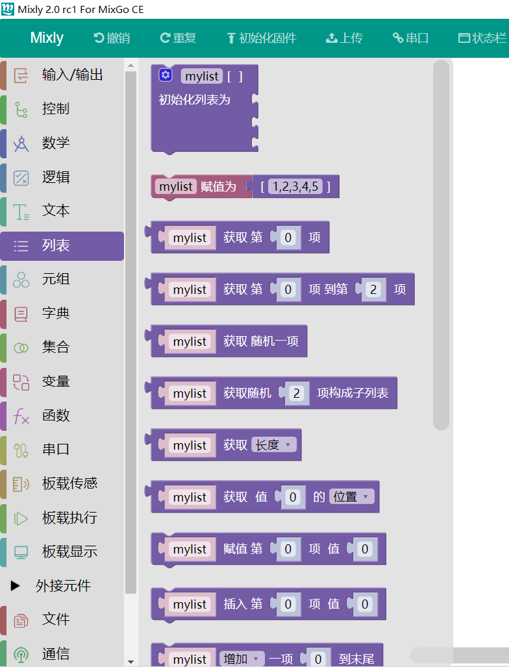Select the 控制 category
Viewport: 509px width, 667px height.
[x=62, y=109]
